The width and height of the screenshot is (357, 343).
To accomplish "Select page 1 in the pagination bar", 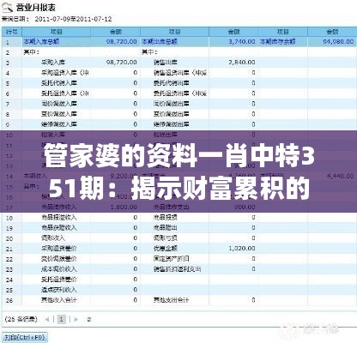I will [62, 319].
